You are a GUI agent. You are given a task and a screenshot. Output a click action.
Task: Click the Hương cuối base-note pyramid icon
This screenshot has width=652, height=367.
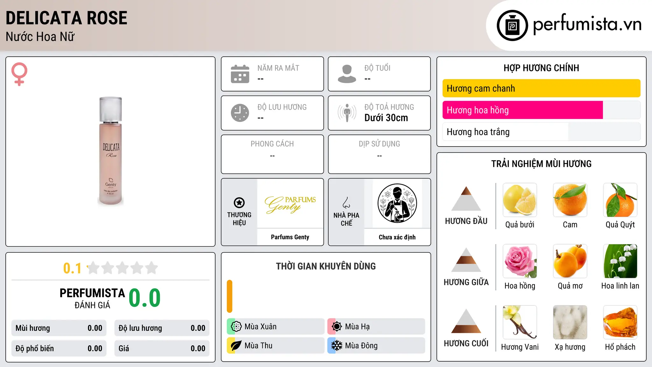point(466,321)
